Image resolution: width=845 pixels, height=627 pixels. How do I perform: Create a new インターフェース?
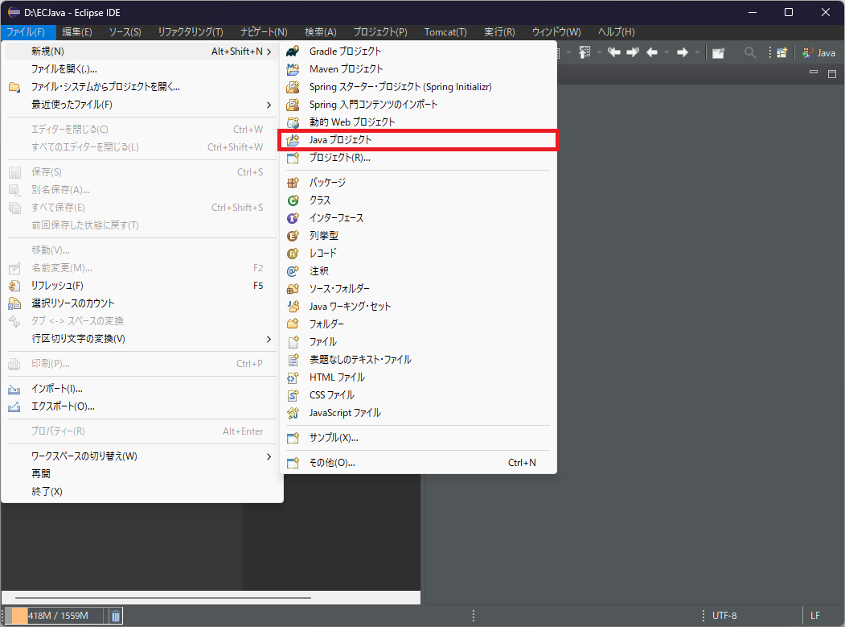click(x=418, y=218)
